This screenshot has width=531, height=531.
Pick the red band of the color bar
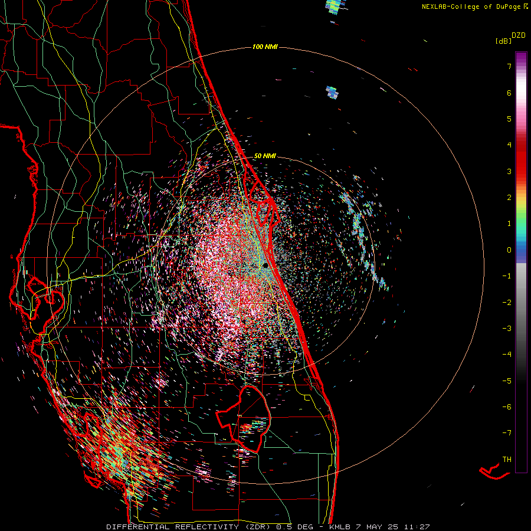click(521, 159)
